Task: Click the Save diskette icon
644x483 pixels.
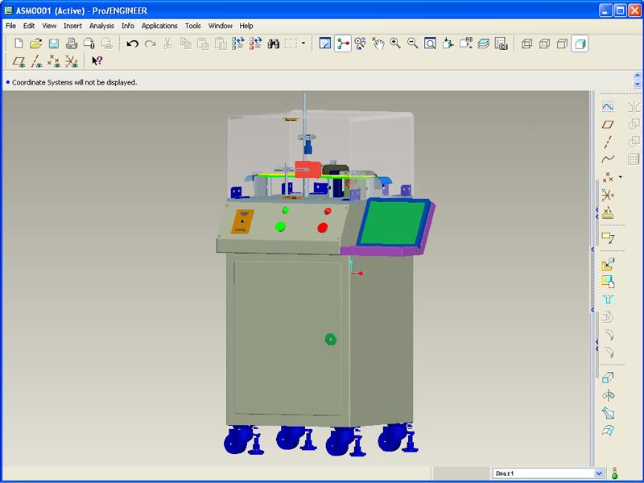Action: (x=53, y=43)
